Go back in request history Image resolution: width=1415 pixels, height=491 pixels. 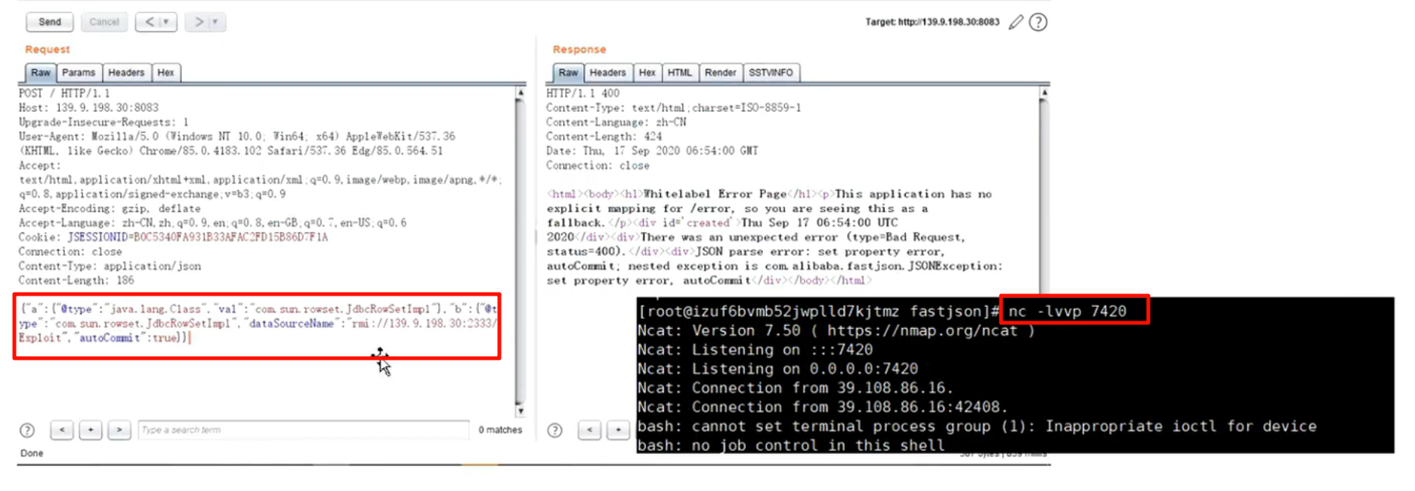tap(149, 22)
